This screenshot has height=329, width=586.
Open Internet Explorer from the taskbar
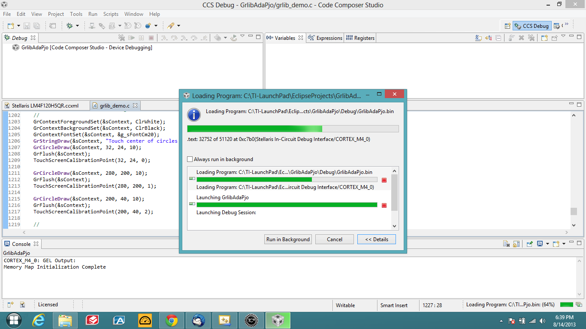(39, 320)
